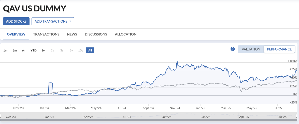
Task: Click the ADD STOCKS button
Action: [16, 21]
